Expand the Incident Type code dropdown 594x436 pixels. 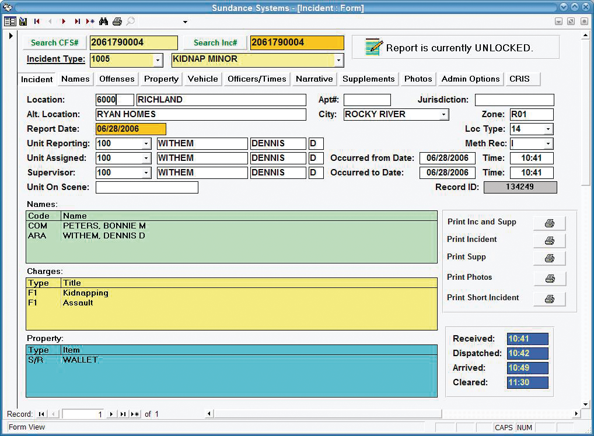158,60
